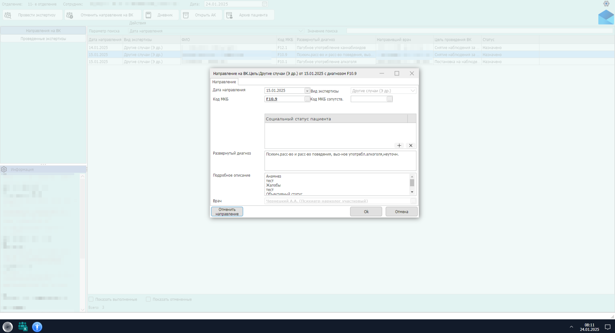The image size is (615, 333).
Task: Click the Подробное описание scrollbar thumb
Action: [x=412, y=183]
